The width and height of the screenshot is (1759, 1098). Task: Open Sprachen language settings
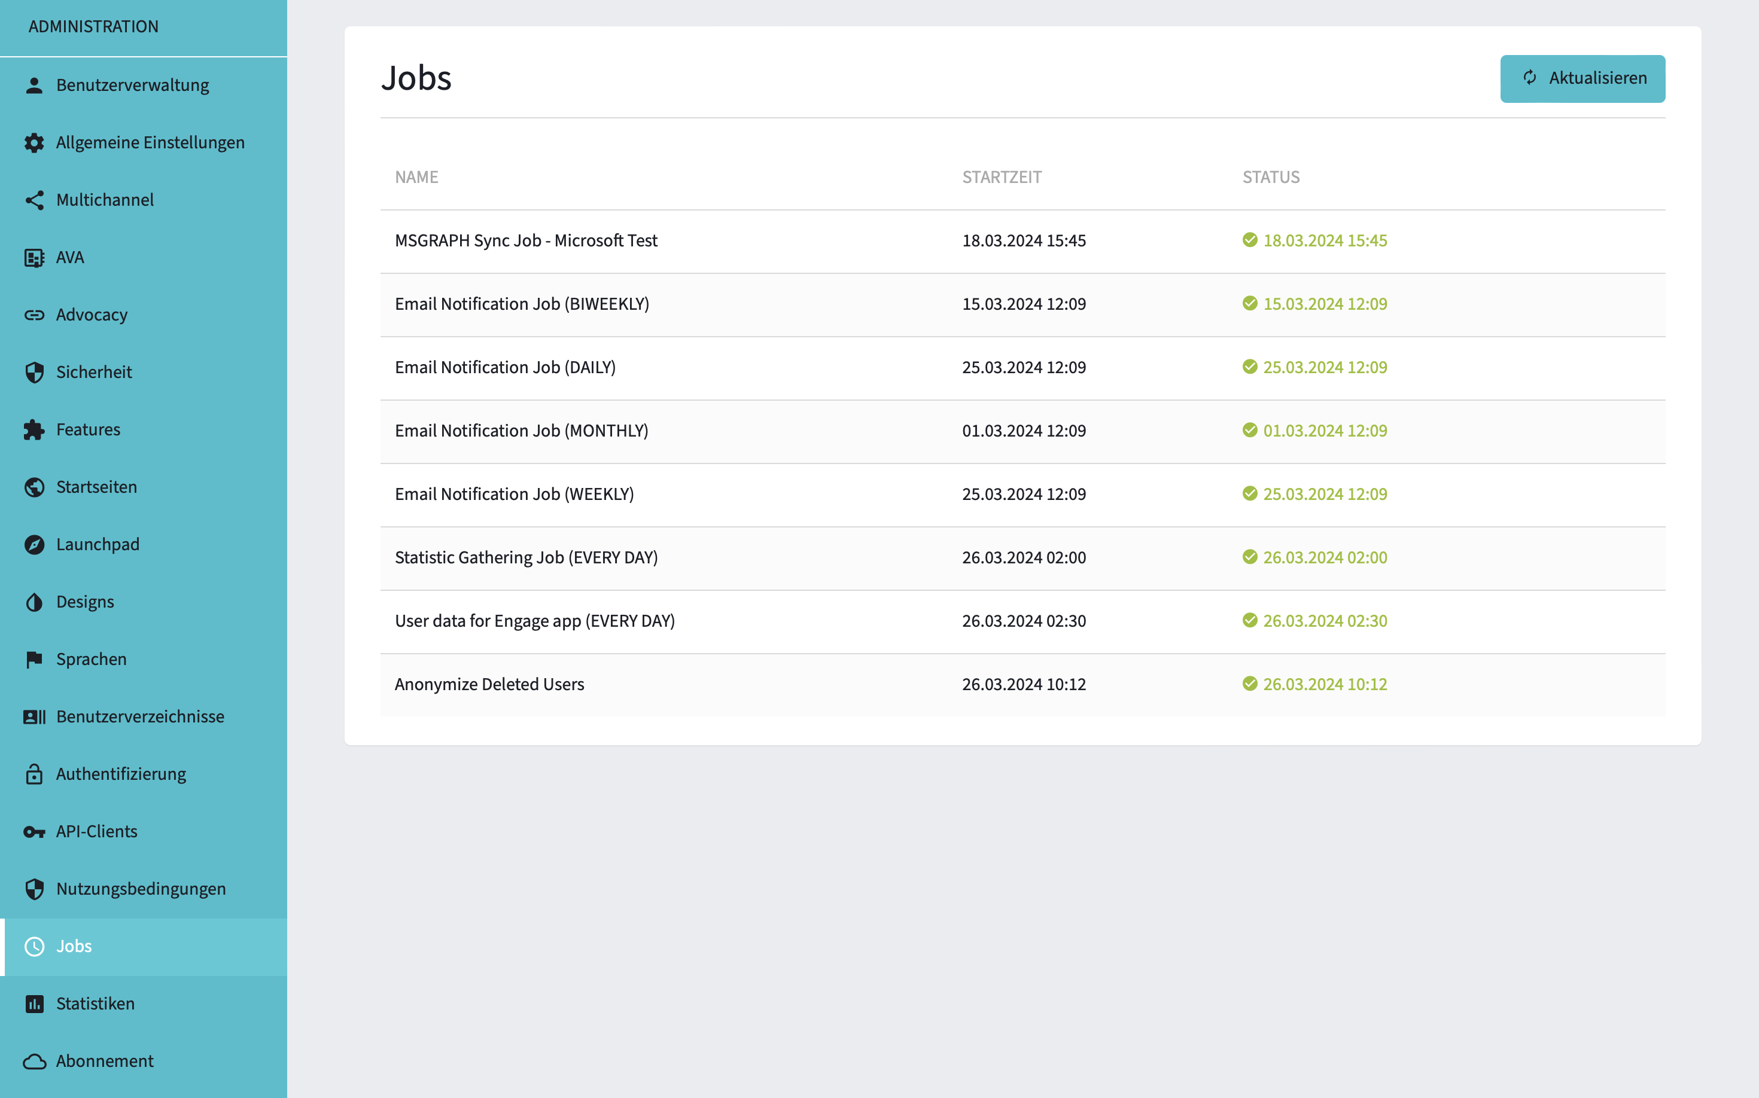click(x=144, y=660)
